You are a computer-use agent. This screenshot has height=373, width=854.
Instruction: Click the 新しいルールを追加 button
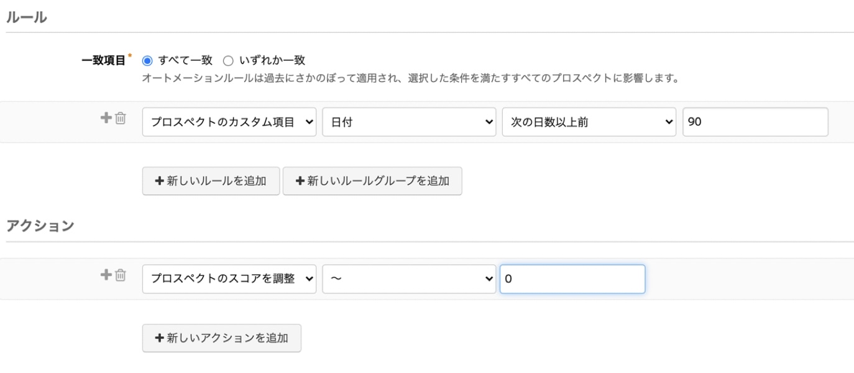[211, 181]
